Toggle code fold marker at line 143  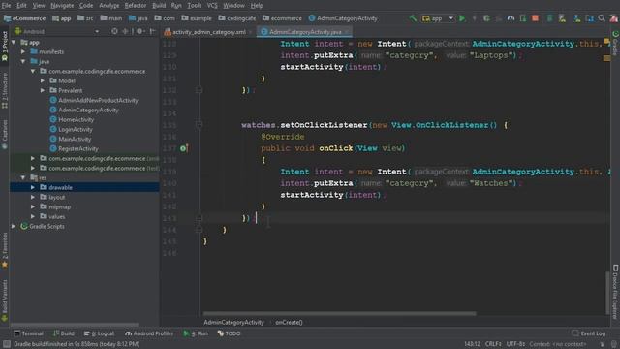click(199, 218)
